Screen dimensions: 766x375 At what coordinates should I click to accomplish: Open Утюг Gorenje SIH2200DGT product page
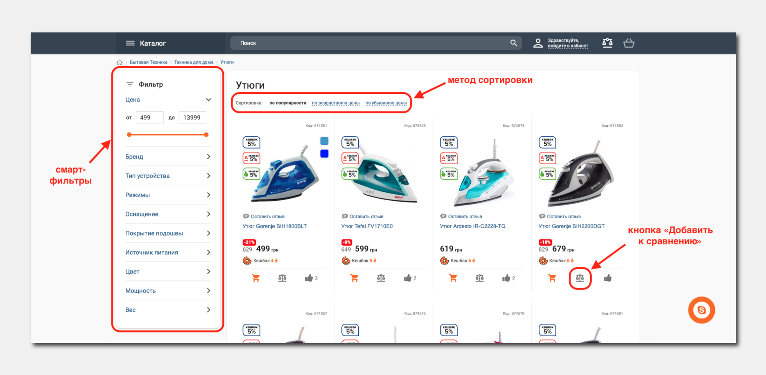pos(571,226)
